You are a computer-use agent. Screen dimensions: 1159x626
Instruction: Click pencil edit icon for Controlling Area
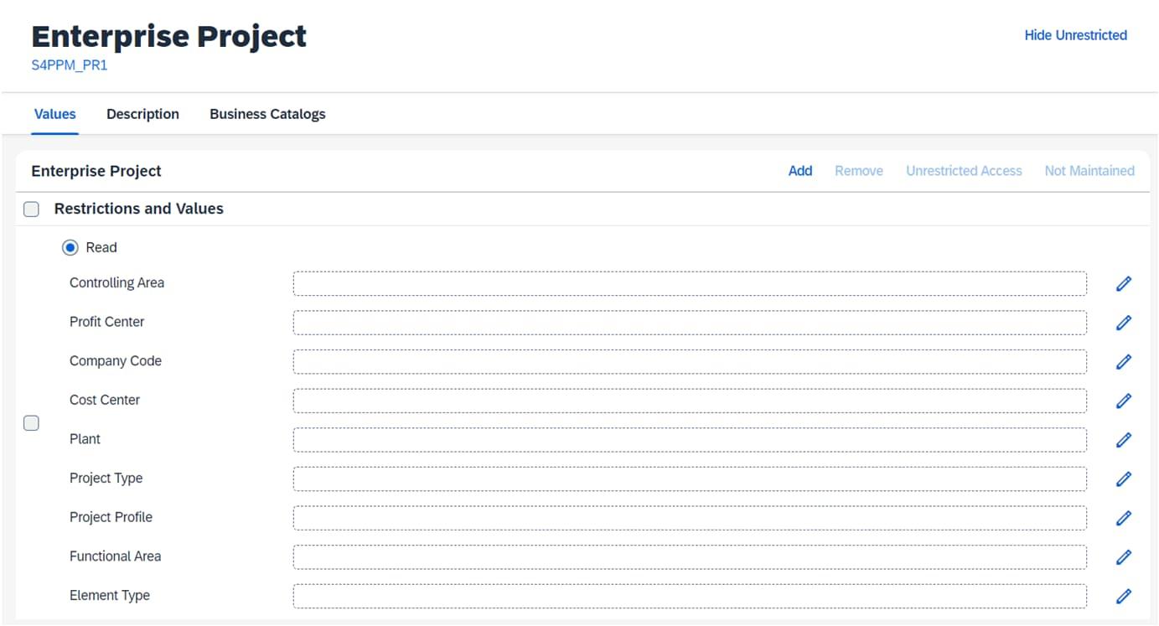[x=1124, y=284]
